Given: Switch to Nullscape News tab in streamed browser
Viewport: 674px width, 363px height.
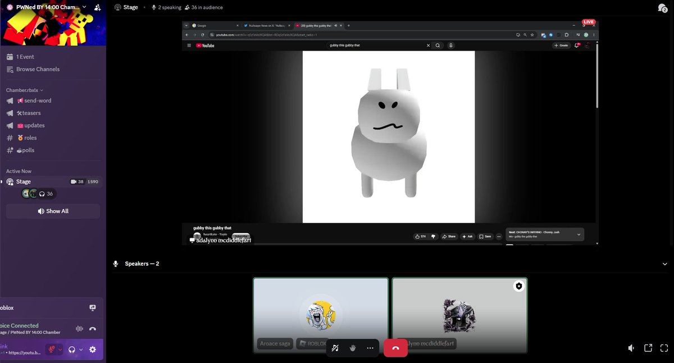Looking at the screenshot, I should [x=266, y=25].
